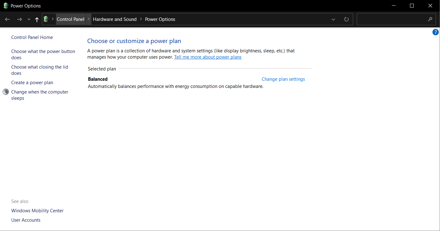Click the search magnifier icon

pyautogui.click(x=430, y=19)
